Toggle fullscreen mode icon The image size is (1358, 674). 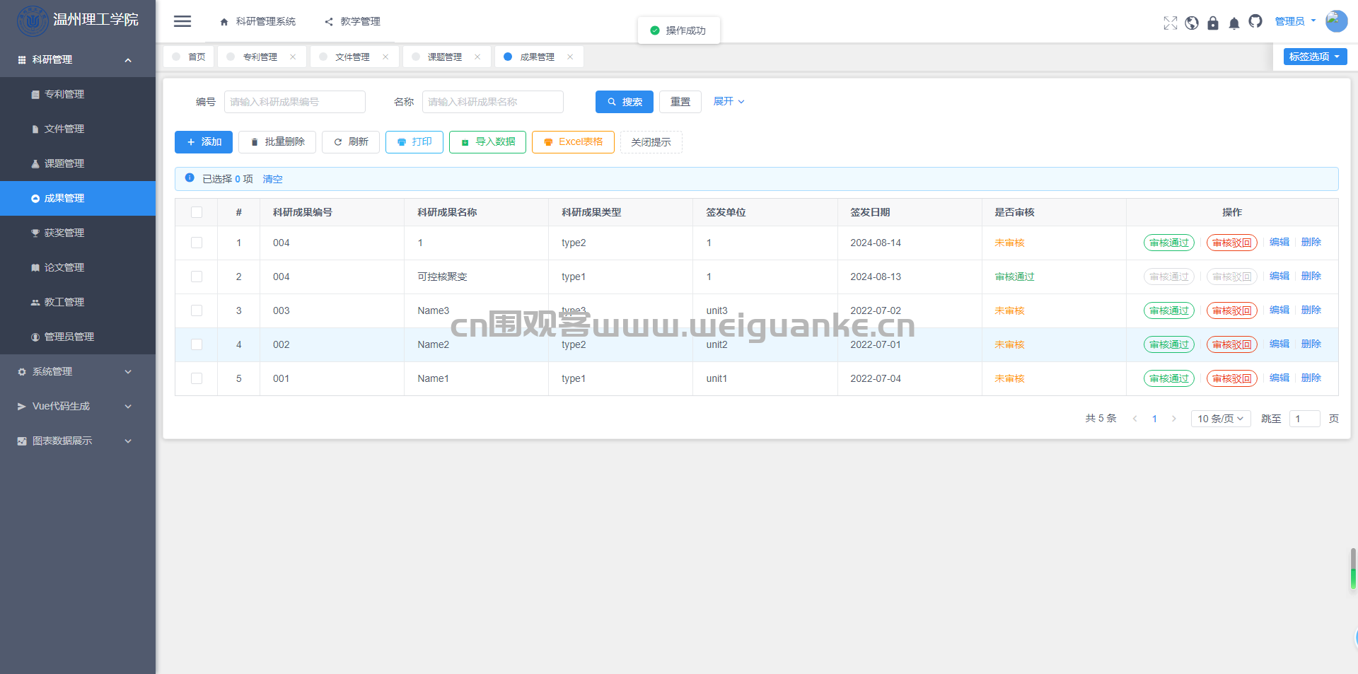point(1171,23)
